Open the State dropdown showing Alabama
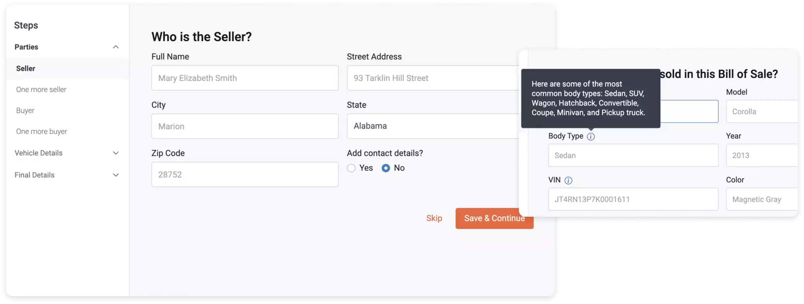Viewport: 804px width, 304px height. click(432, 126)
